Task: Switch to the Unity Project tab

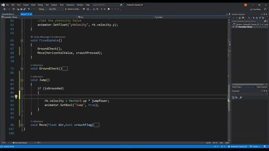Action: (x=237, y=87)
